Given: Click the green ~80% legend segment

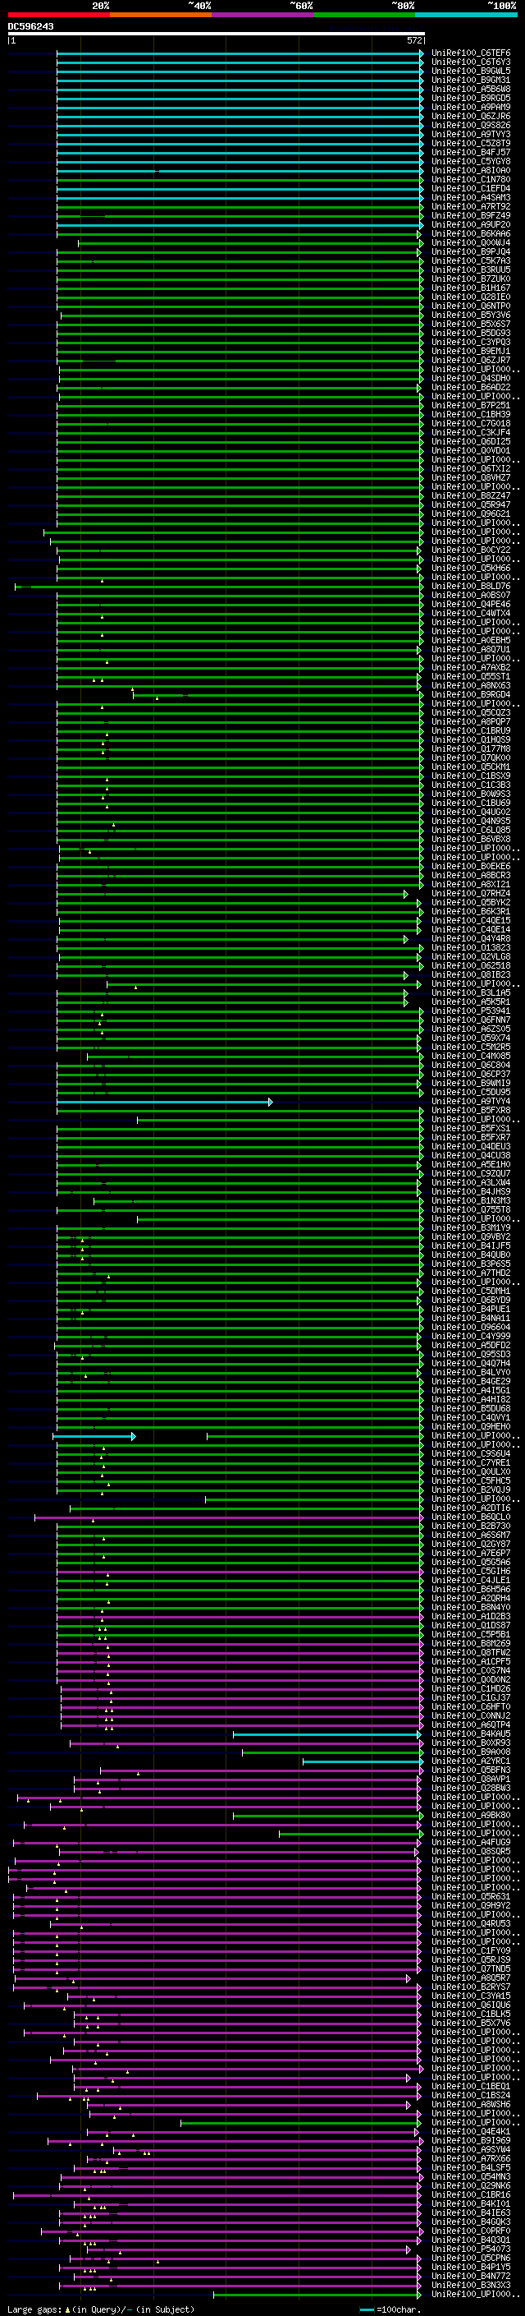Looking at the screenshot, I should [364, 15].
